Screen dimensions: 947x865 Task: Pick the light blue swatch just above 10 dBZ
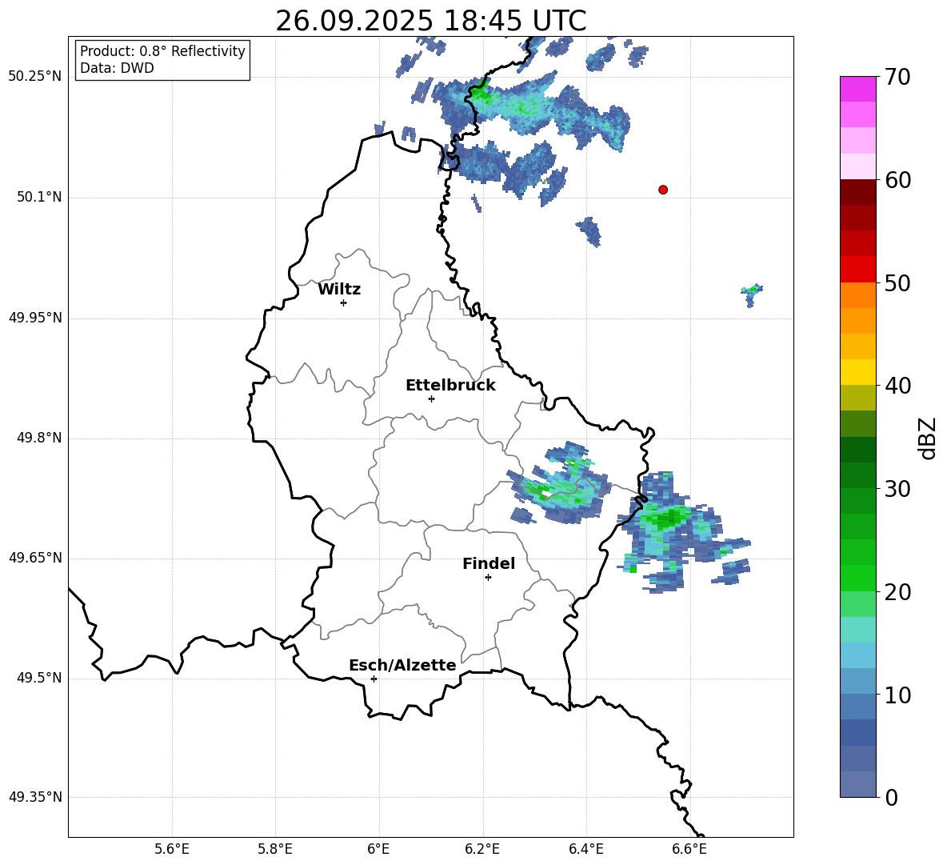[858, 681]
